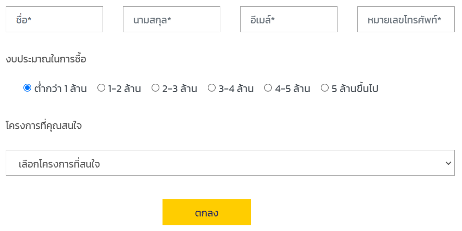
Task: Click the label text 3-4 ล้าน
Action: [x=236, y=88]
